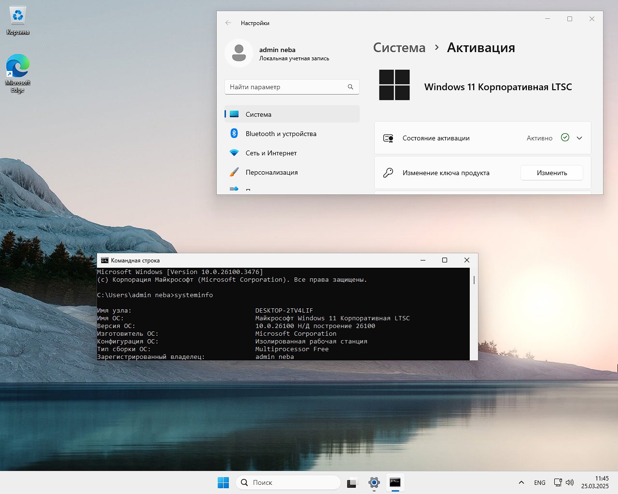Screen dimensions: 618x494
Task: Open Task View from the taskbar
Action: [352, 482]
